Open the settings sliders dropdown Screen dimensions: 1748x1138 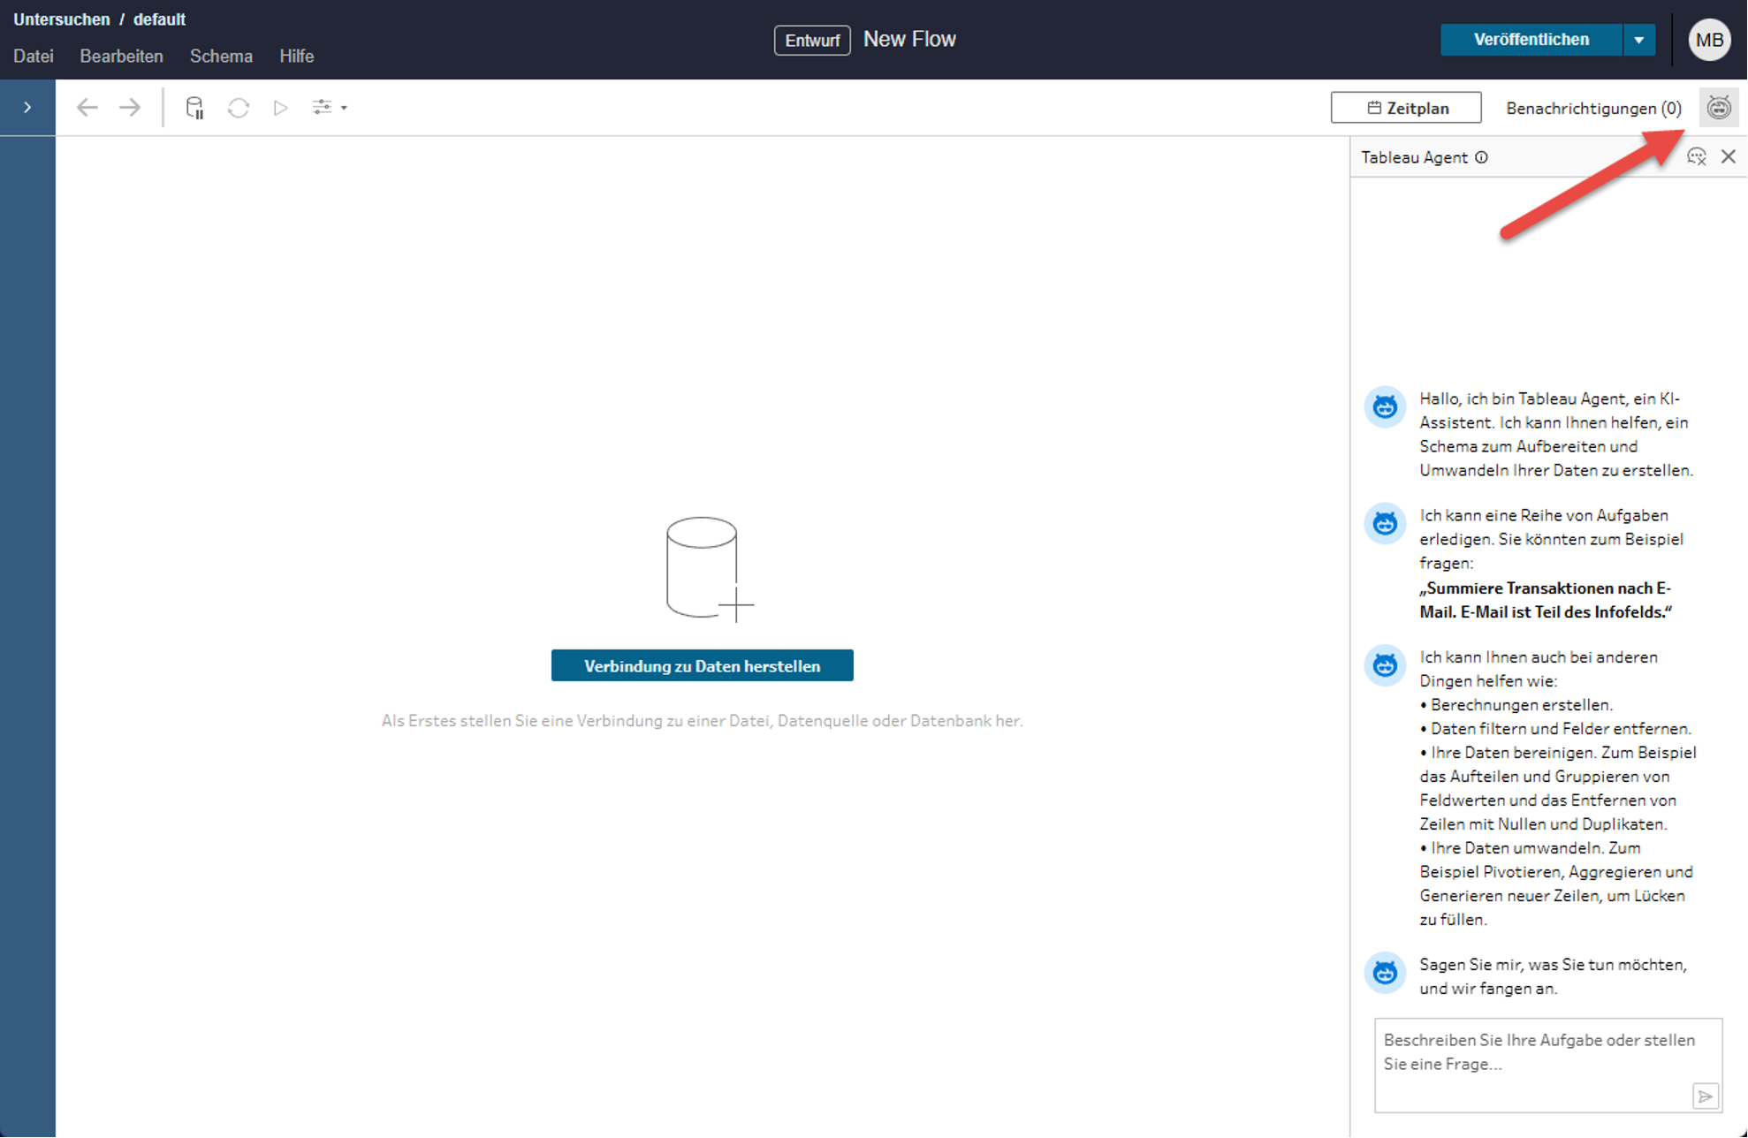(329, 108)
